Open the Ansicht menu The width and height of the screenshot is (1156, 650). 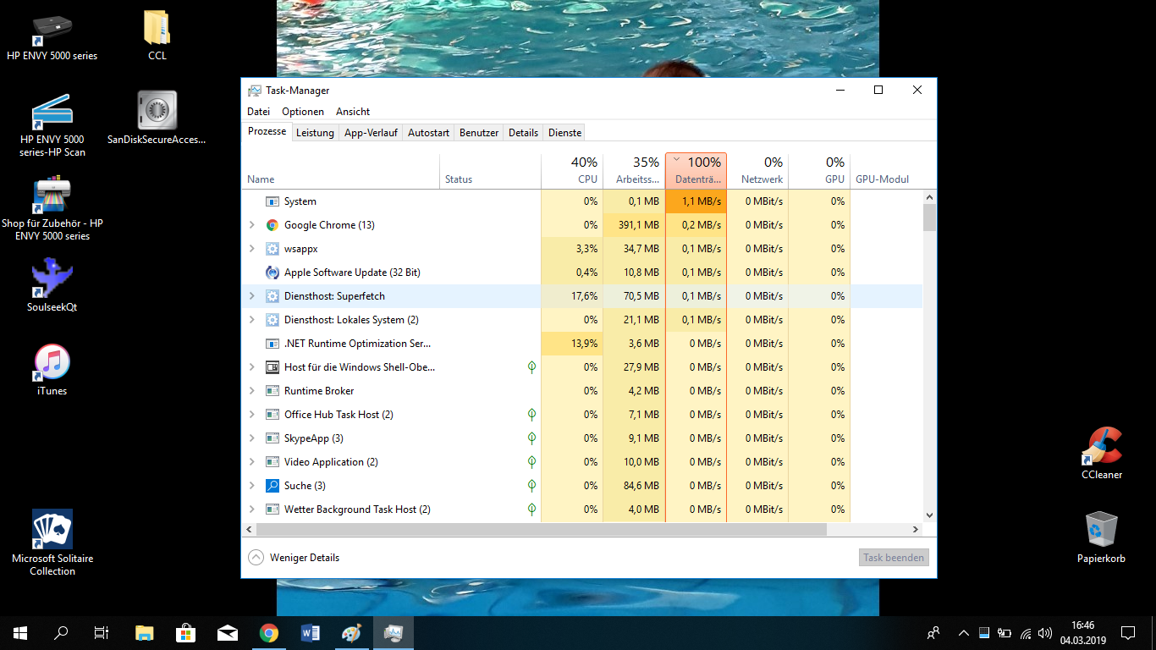pos(353,112)
